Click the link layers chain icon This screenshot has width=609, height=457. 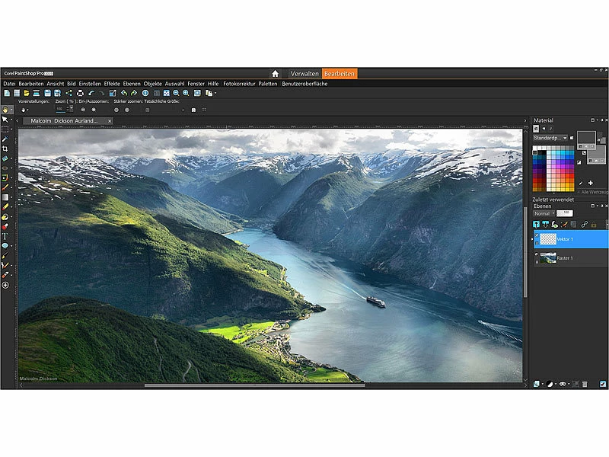(x=585, y=224)
